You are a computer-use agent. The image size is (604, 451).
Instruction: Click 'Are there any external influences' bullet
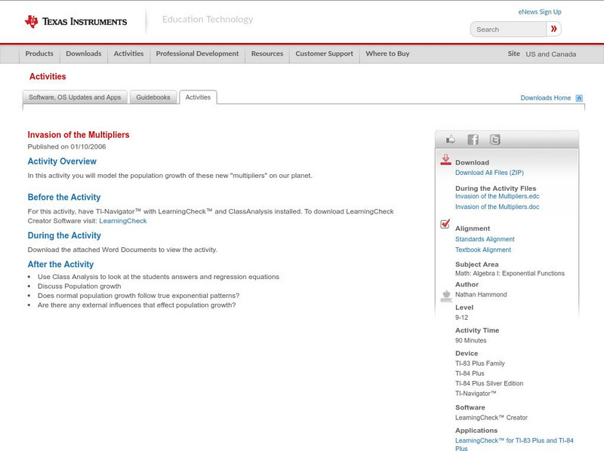pyautogui.click(x=137, y=305)
